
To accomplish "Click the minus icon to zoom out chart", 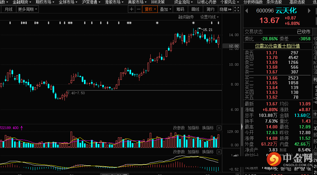I will (x=138, y=9).
